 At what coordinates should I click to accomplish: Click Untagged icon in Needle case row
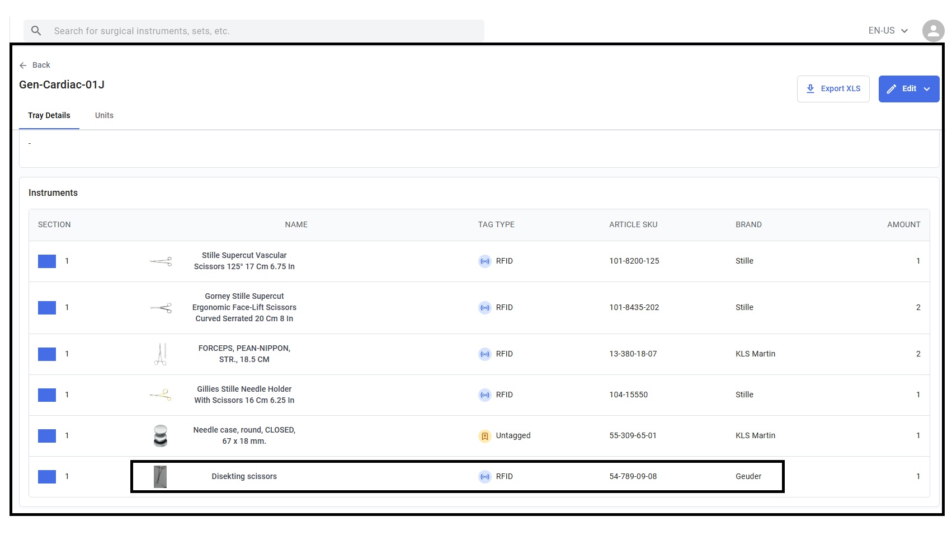(485, 436)
